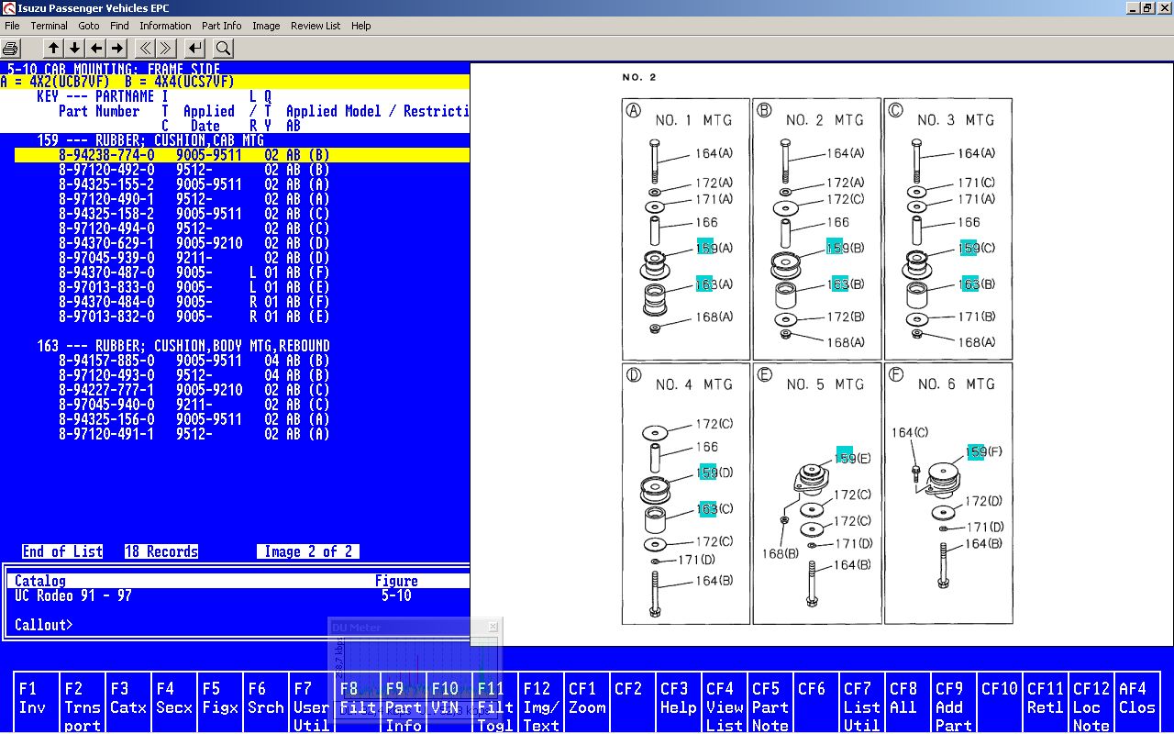Viewport: 1174px width, 734px height.
Task: Open the Image menu
Action: pyautogui.click(x=266, y=26)
